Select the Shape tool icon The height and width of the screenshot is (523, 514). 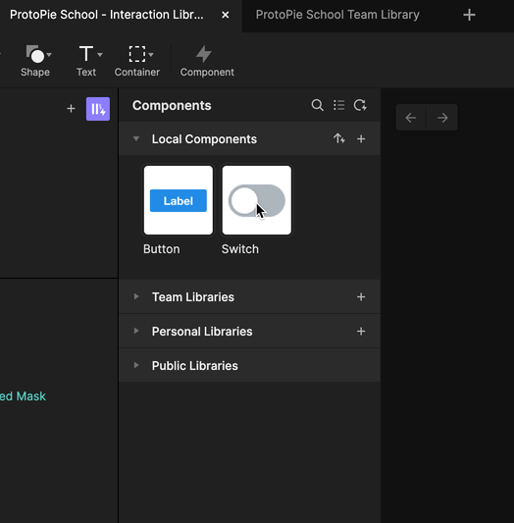(35, 54)
